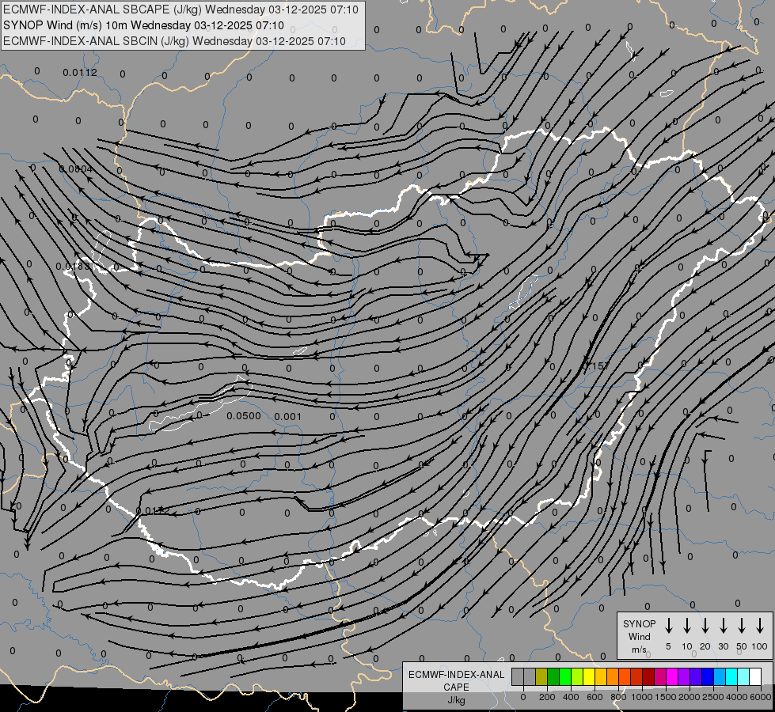Image resolution: width=775 pixels, height=712 pixels.
Task: Click the '600' tick on CAPE scale
Action: 595,697
